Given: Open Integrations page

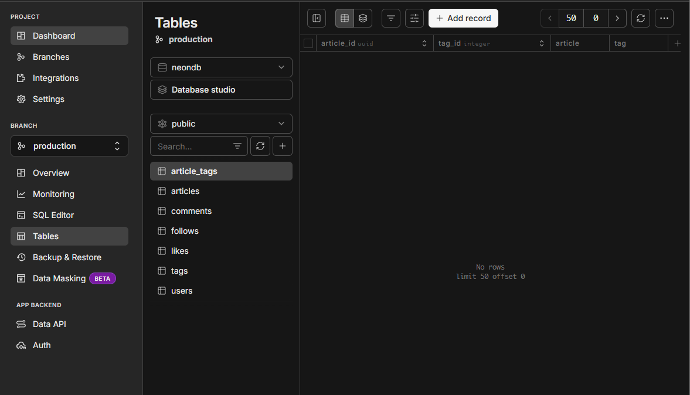Looking at the screenshot, I should click(x=70, y=78).
